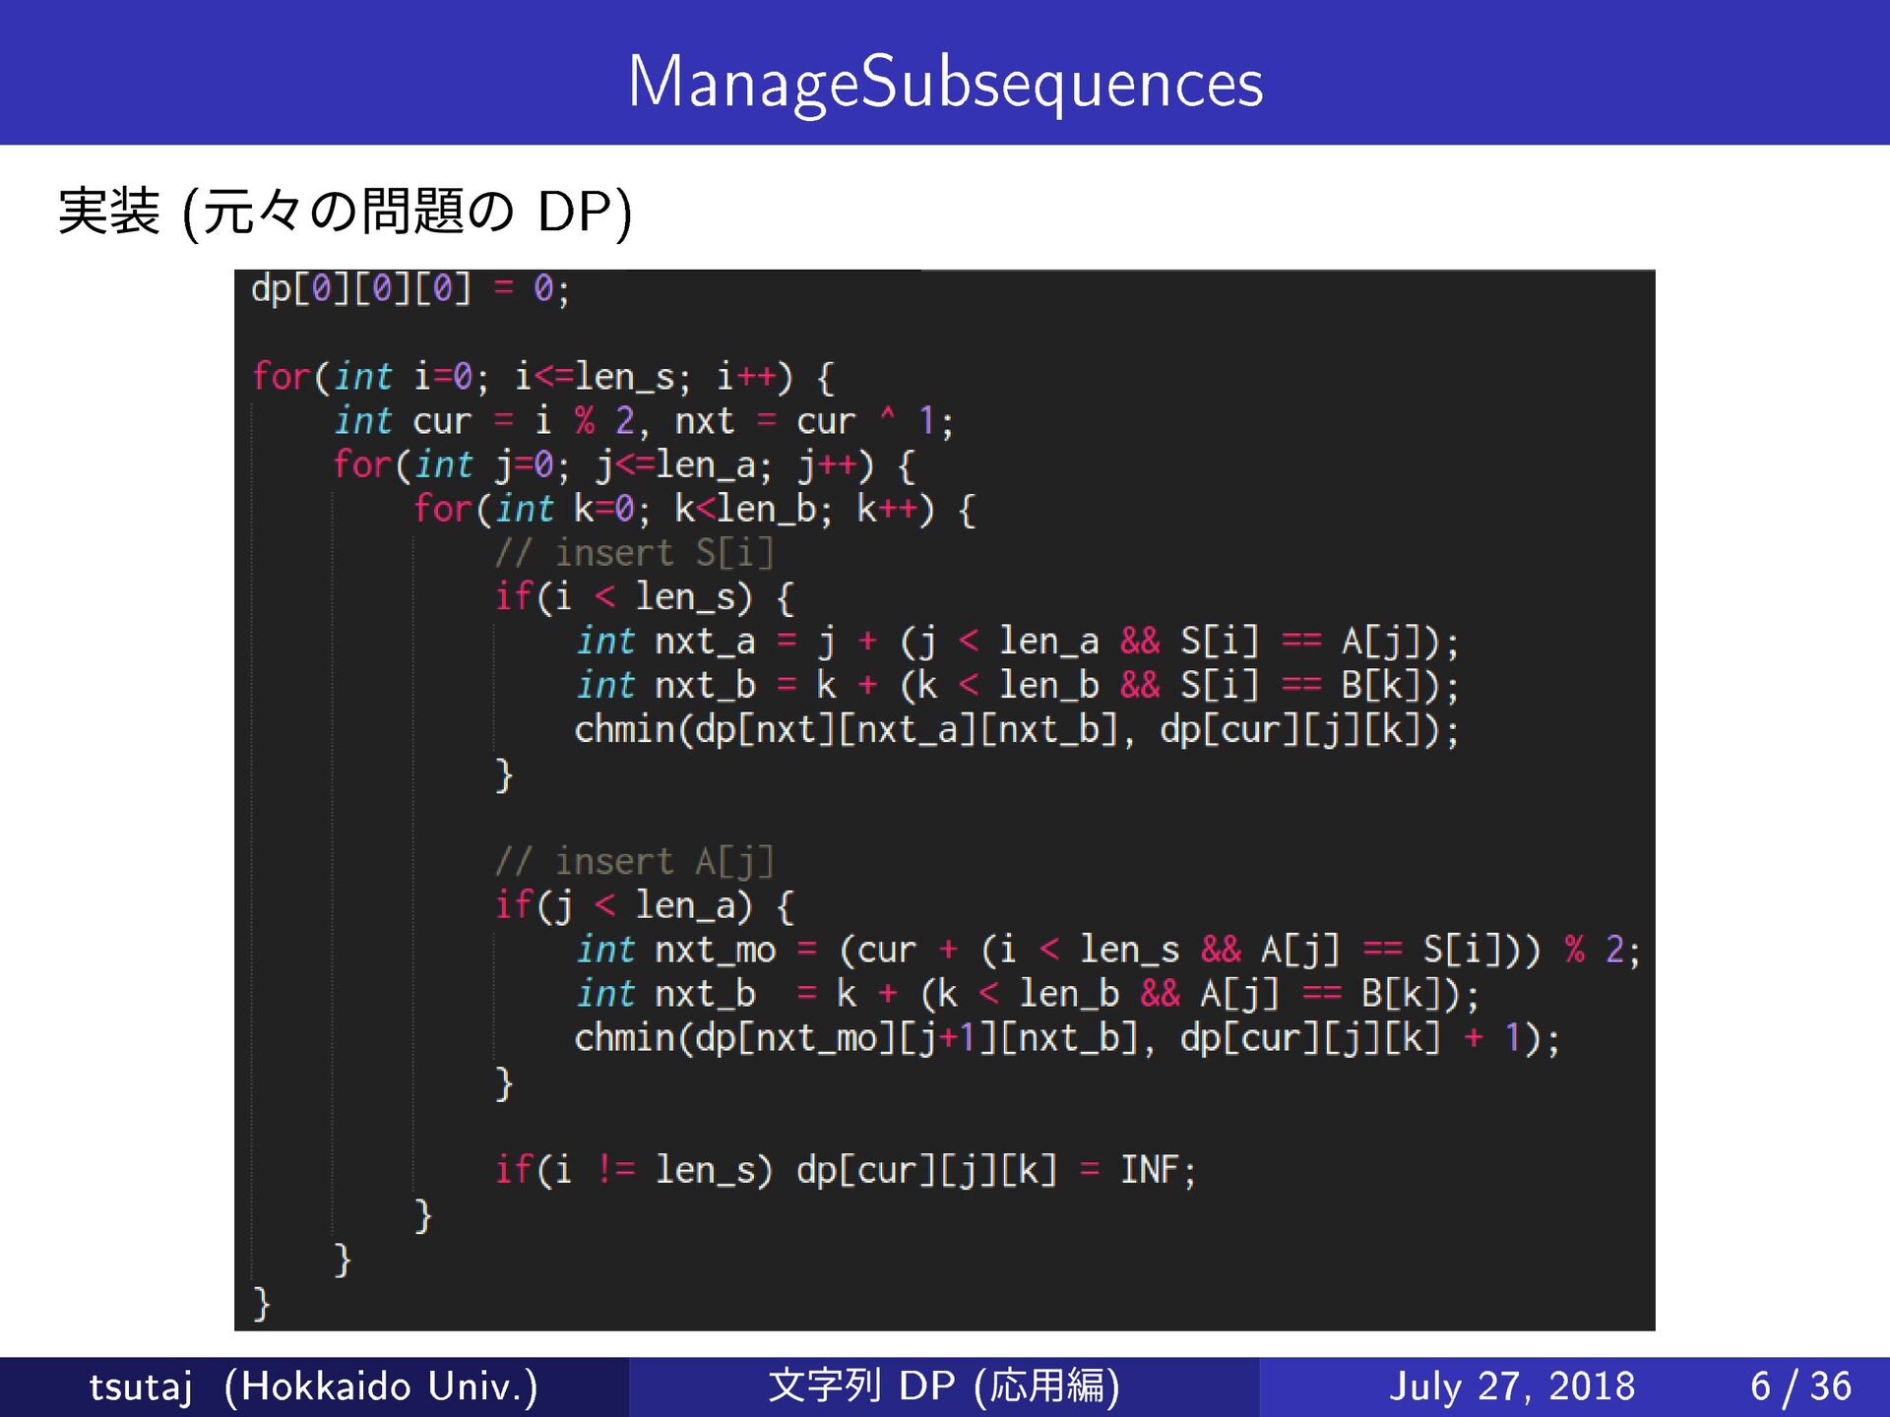The height and width of the screenshot is (1417, 1890).
Task: Click the // insert A[j] comment
Action: (634, 862)
